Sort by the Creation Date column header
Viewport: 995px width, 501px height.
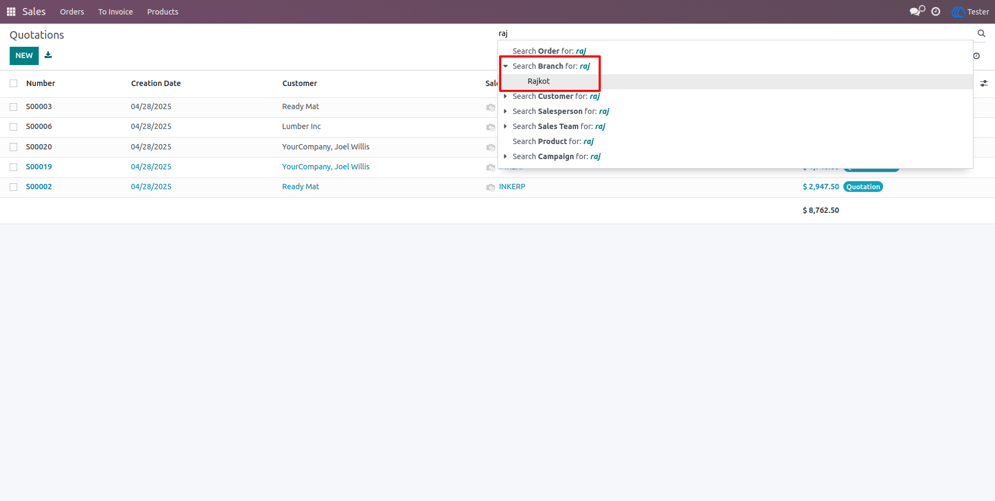(156, 83)
